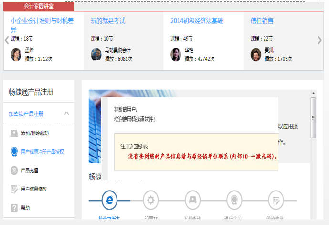Select the 会计家园讲堂 tab
Screen dimensions: 329x225
(x=42, y=6)
